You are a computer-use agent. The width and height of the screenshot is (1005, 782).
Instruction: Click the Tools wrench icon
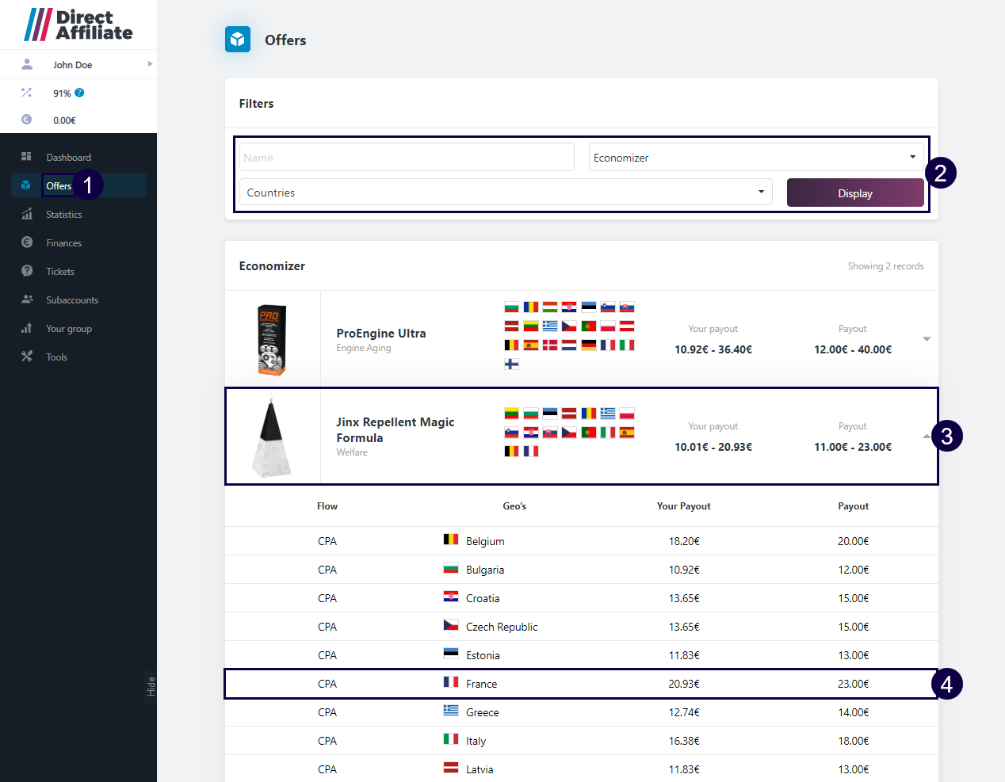26,357
